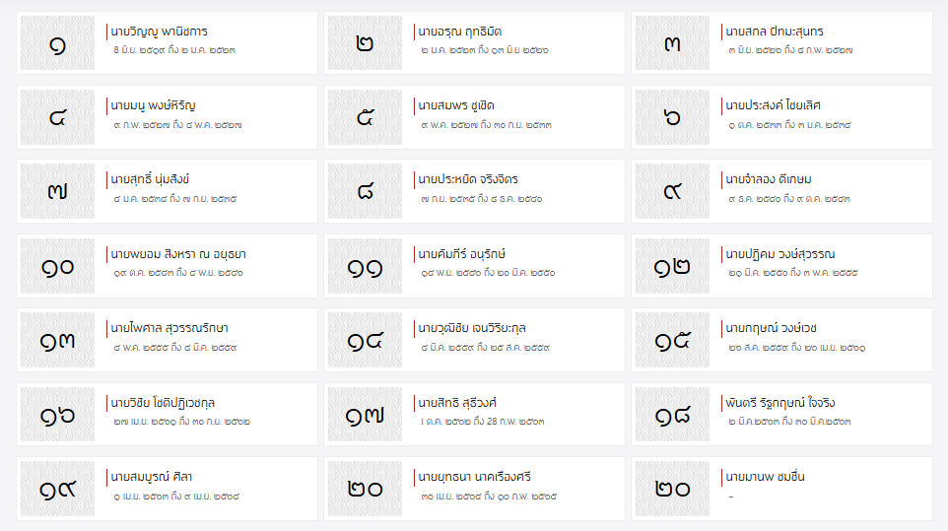Screen dimensions: 948x531
Task: Click the name นายประหยัด จริงจิตร
Action: [x=468, y=179]
